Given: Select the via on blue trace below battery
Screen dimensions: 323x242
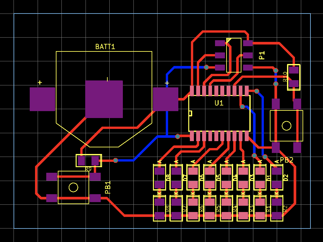Looking at the screenshot, I should [178, 136].
